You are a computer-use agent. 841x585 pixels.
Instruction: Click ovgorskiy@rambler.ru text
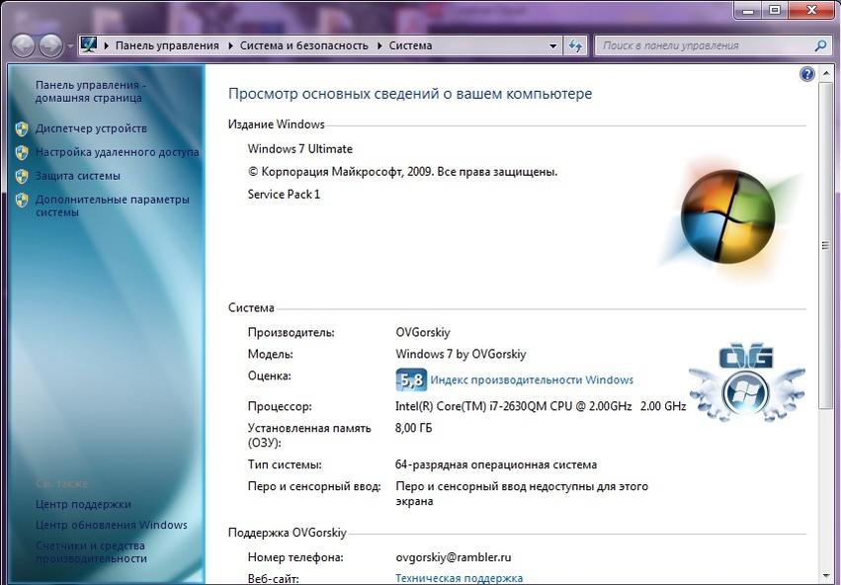(454, 557)
